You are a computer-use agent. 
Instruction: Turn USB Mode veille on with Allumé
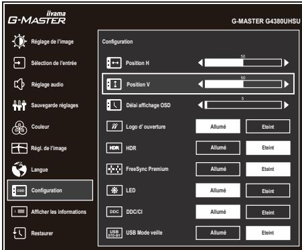(218, 233)
